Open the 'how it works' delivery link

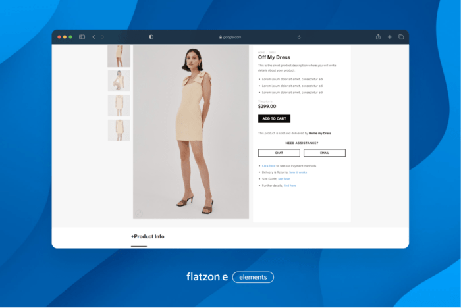click(298, 172)
